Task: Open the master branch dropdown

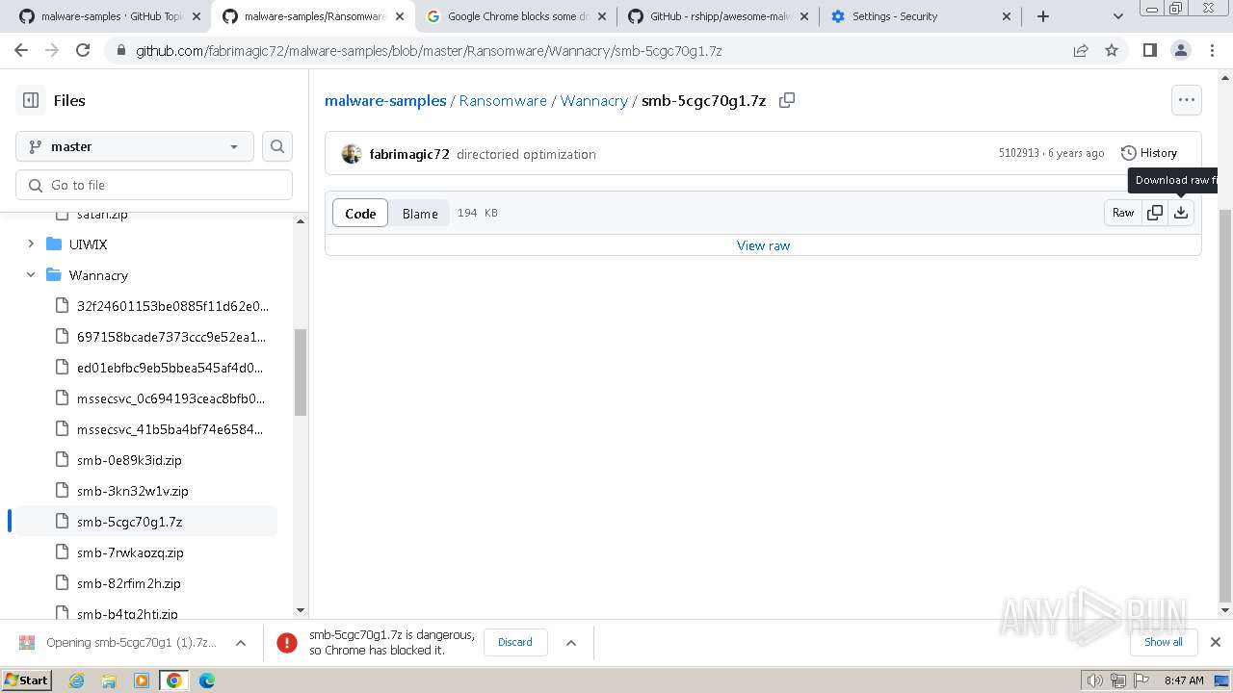Action: (x=135, y=146)
